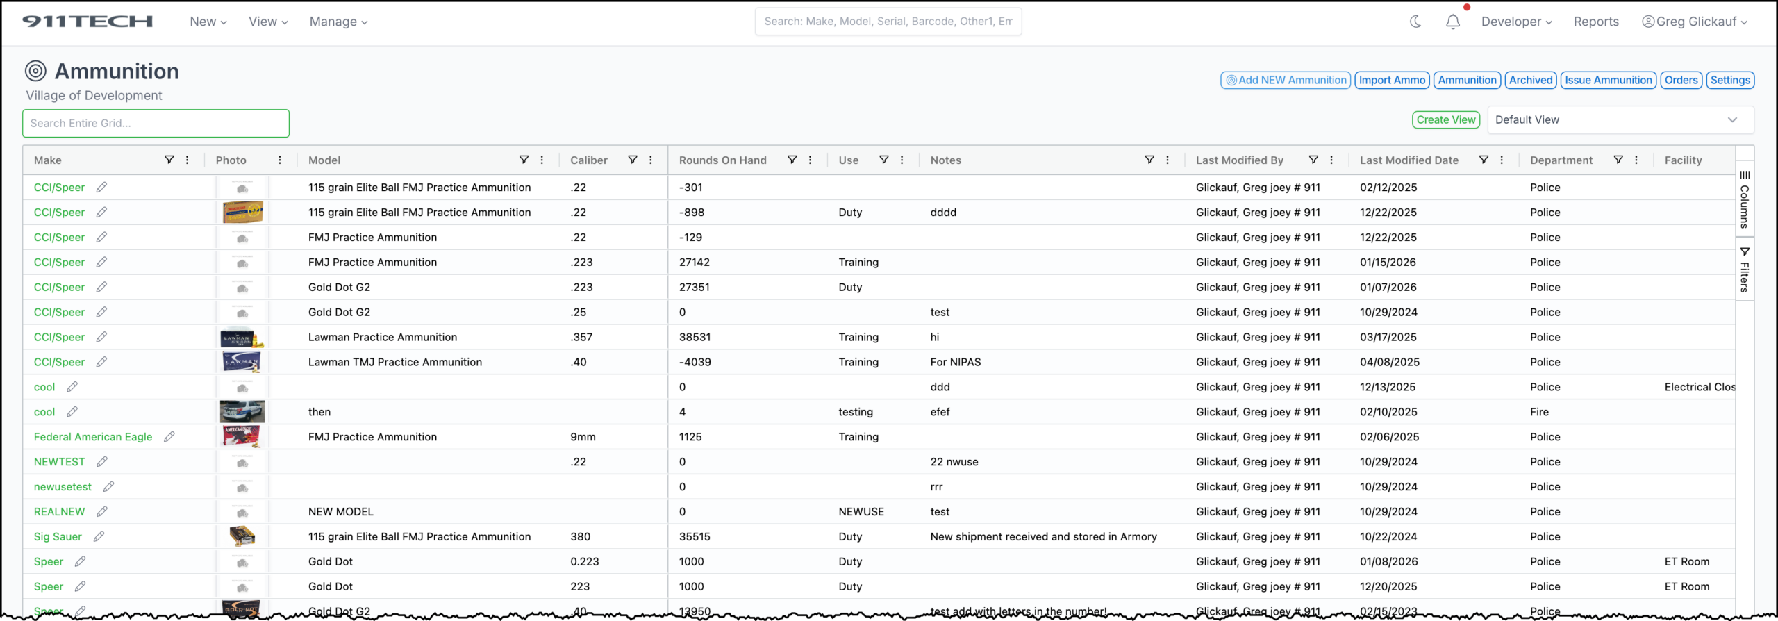Expand the Manage menu

[338, 22]
